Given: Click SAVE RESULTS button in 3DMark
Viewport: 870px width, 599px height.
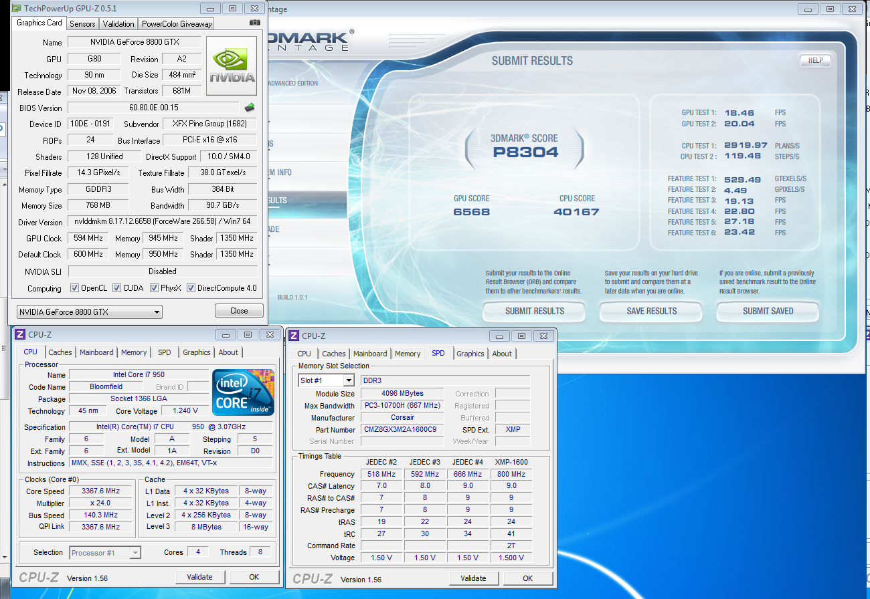Looking at the screenshot, I should pos(651,311).
